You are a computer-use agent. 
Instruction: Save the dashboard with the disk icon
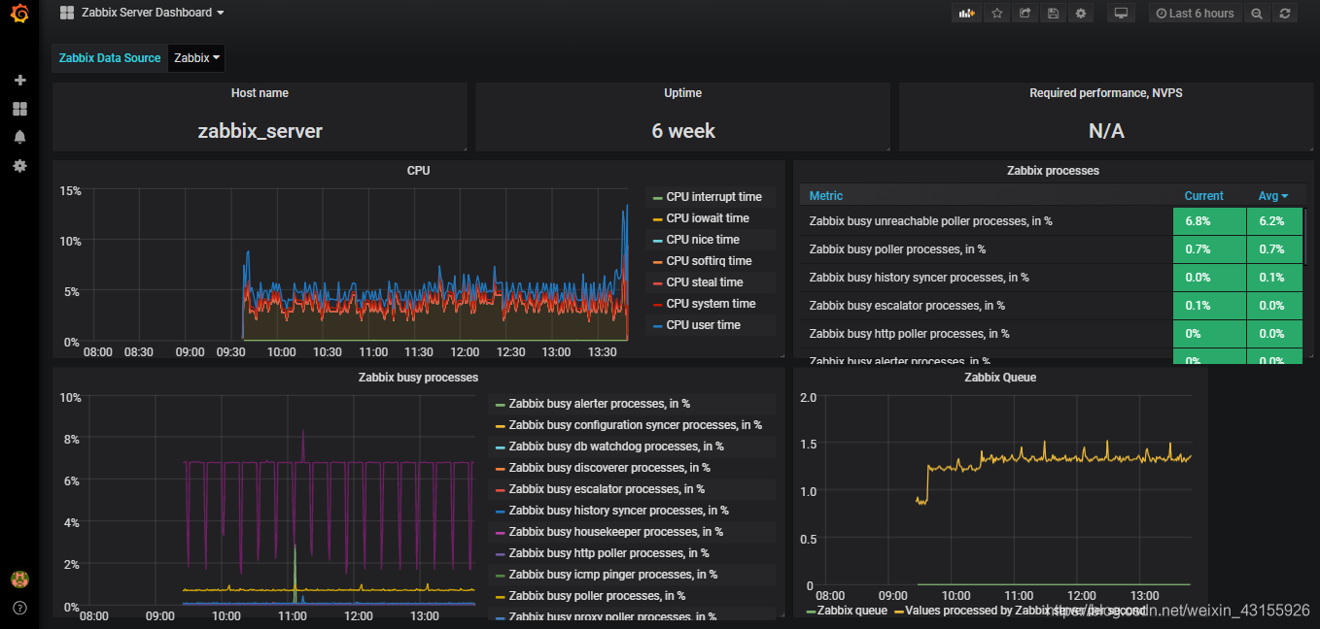click(1053, 14)
